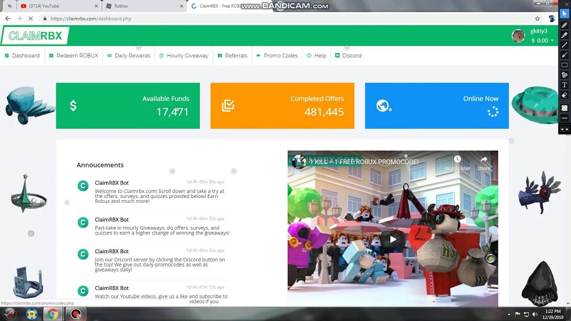
Task: Click the Available Funds value 17,471
Action: click(173, 112)
